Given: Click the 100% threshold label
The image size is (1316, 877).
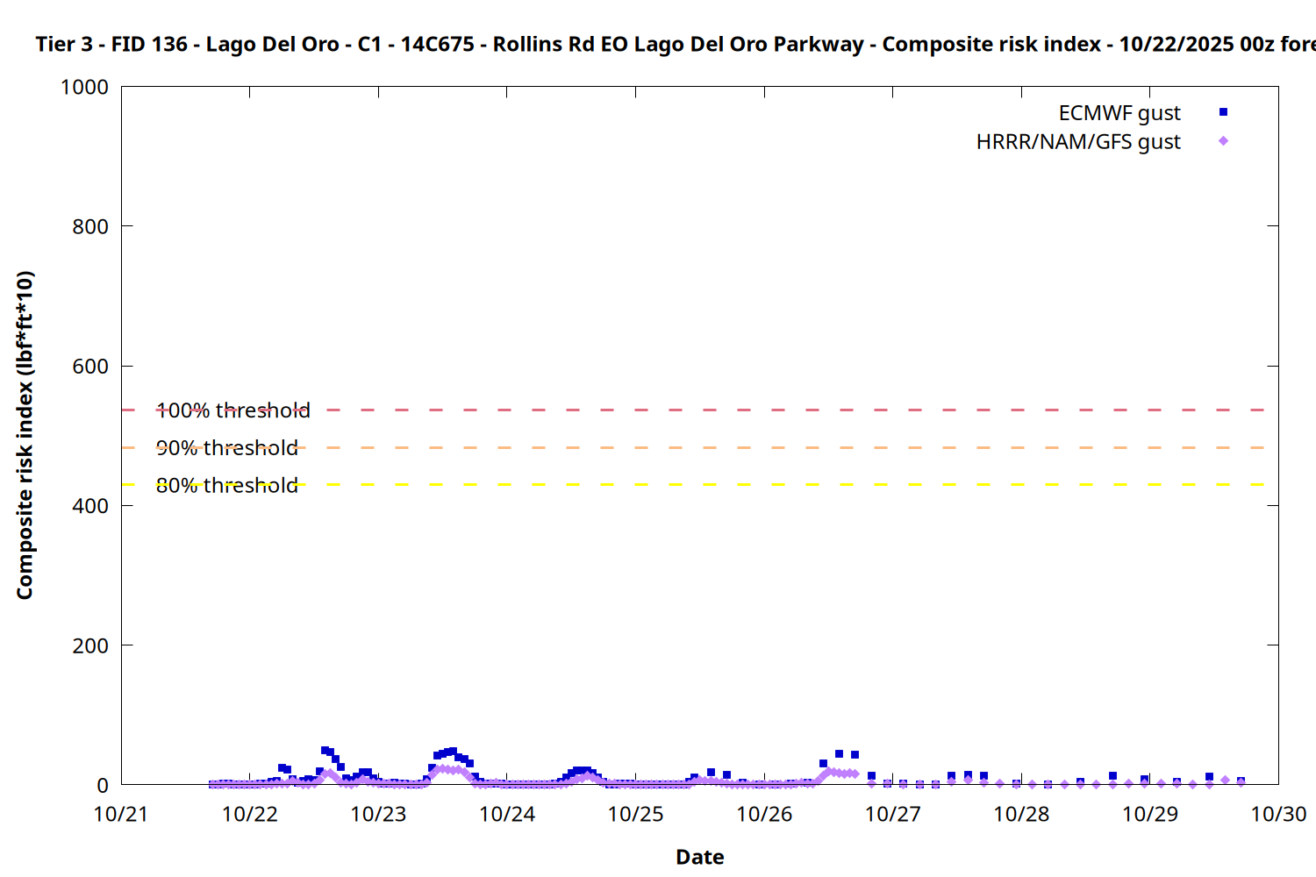Looking at the screenshot, I should 232,410.
